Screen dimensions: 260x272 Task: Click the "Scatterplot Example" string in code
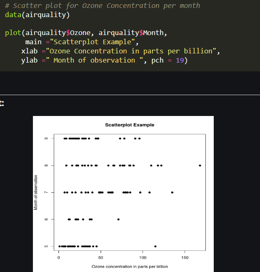coord(92,42)
